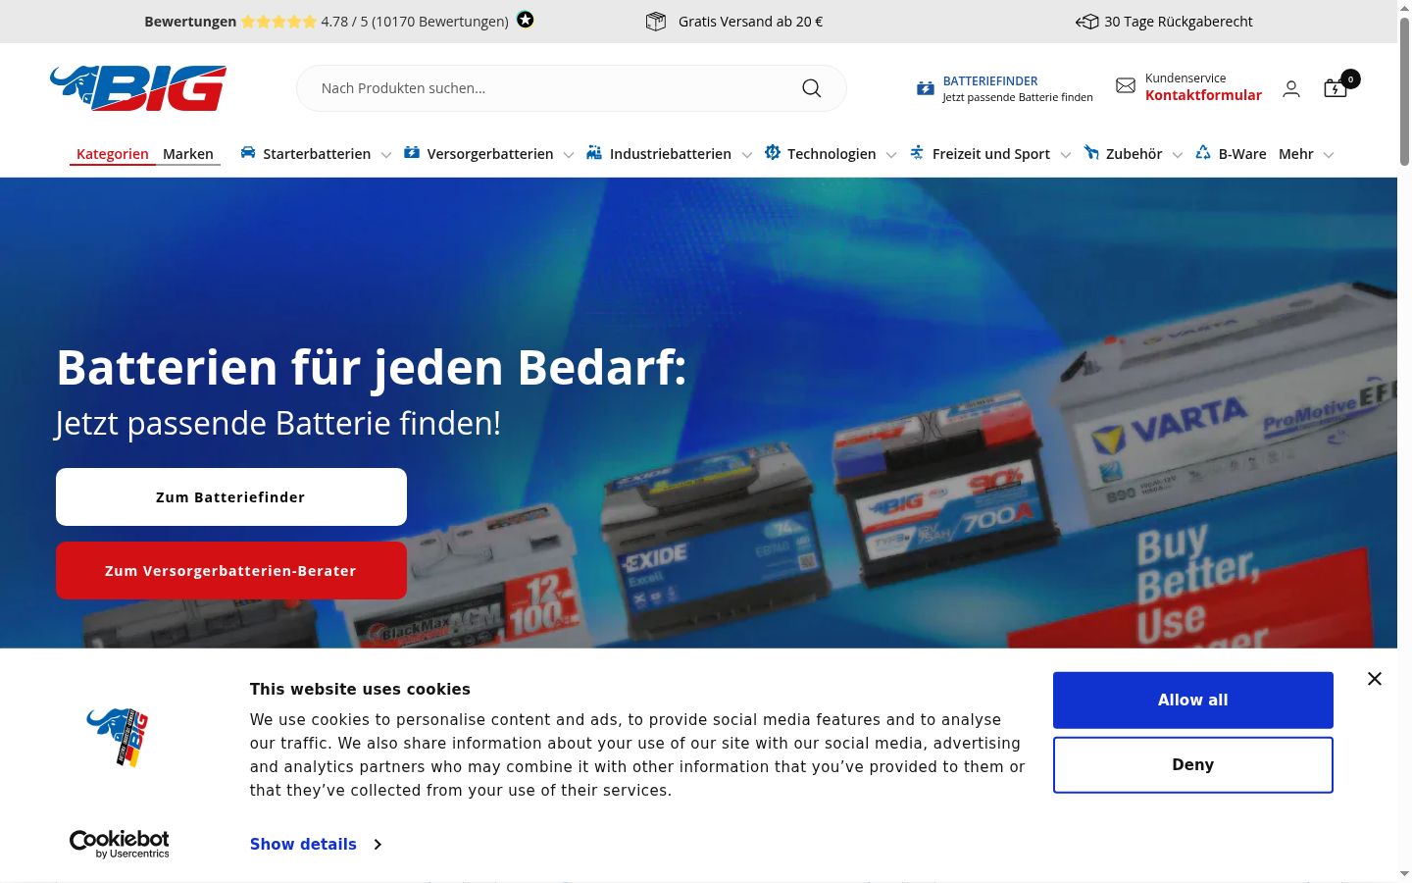1412x883 pixels.
Task: Switch to the Marken tab
Action: tap(188, 154)
